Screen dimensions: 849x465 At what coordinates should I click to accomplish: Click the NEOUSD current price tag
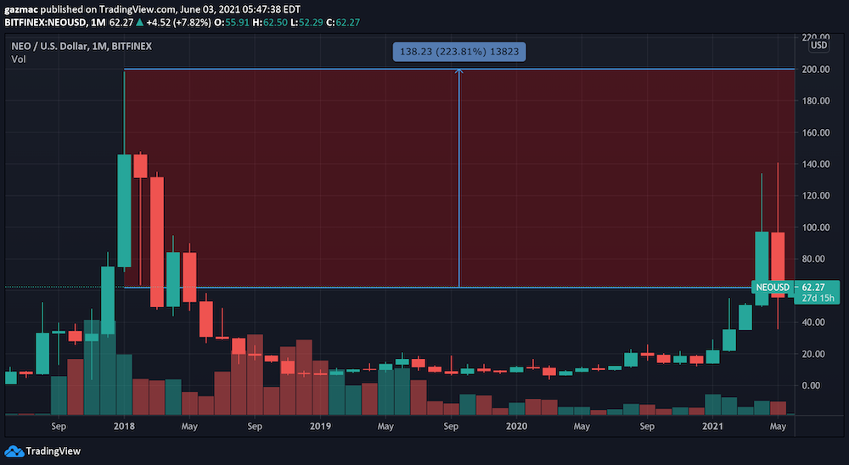pos(772,289)
